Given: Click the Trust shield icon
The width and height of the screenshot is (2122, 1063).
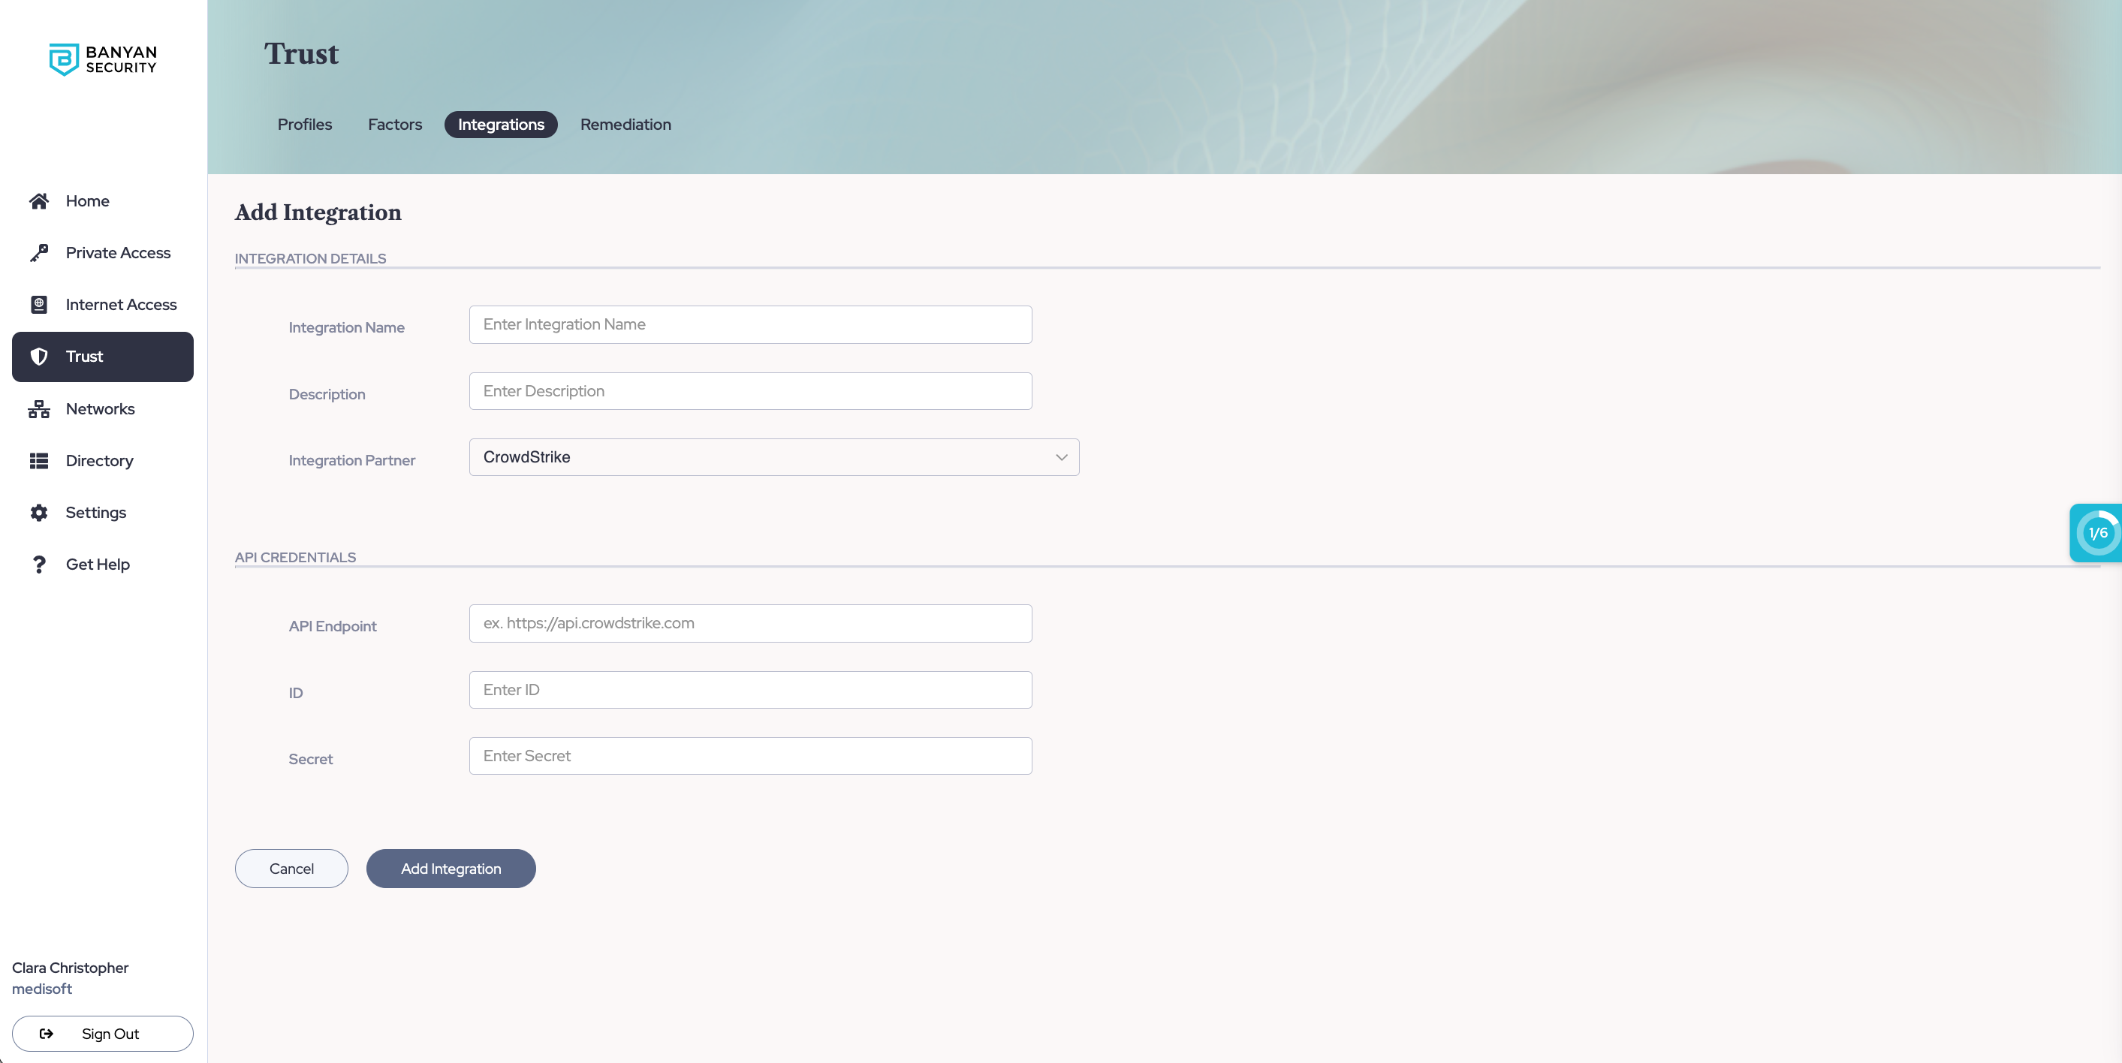Looking at the screenshot, I should pyautogui.click(x=39, y=357).
